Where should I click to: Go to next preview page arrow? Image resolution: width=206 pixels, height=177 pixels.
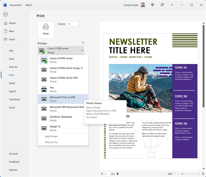tap(118, 174)
